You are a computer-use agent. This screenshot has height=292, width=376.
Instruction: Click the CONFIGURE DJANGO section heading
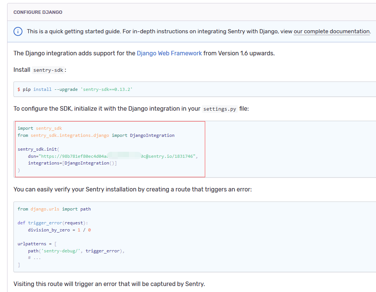tap(38, 12)
